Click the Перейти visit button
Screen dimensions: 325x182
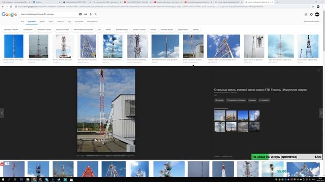pyautogui.click(x=219, y=100)
